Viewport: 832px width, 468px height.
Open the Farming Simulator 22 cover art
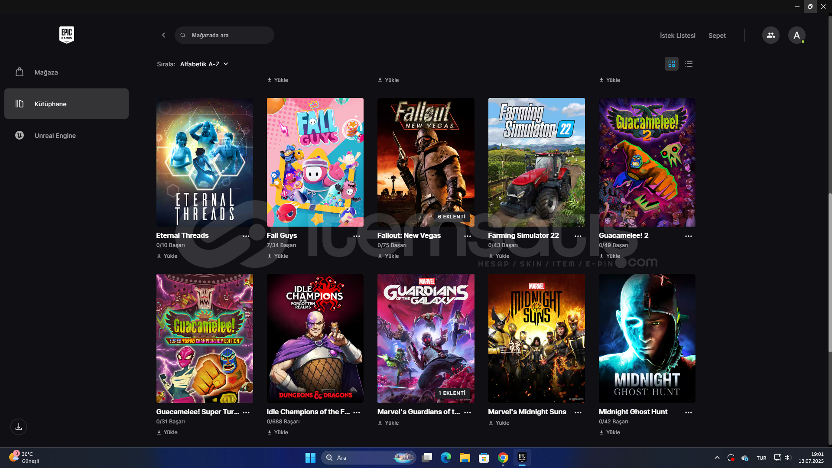pos(536,162)
